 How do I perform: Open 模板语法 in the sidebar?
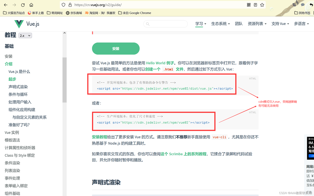12,140
